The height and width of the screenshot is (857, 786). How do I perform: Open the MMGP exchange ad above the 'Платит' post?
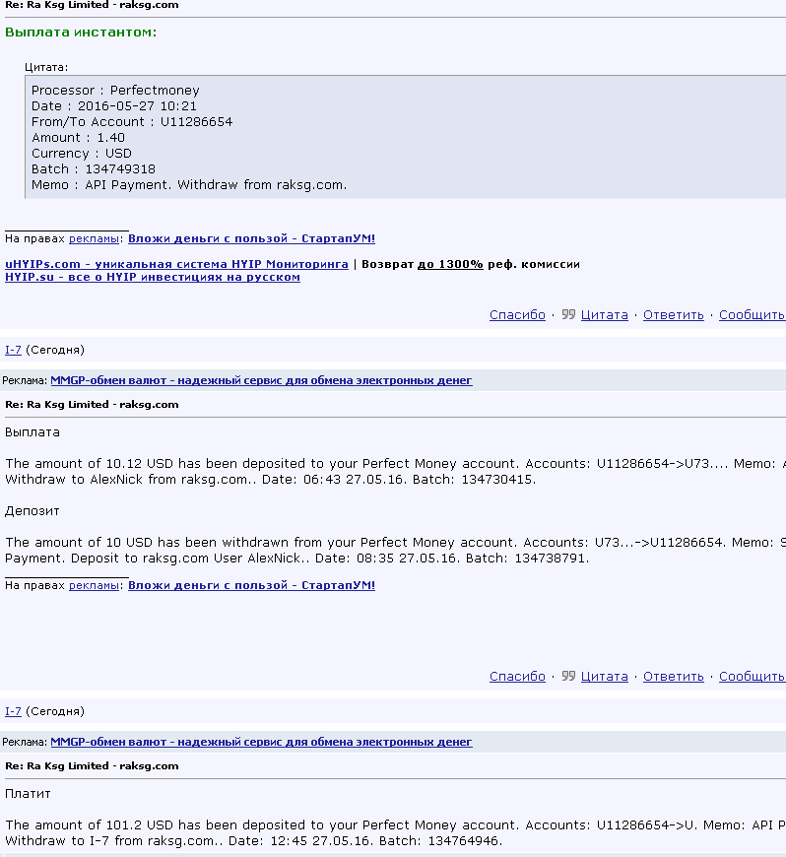pyautogui.click(x=261, y=742)
